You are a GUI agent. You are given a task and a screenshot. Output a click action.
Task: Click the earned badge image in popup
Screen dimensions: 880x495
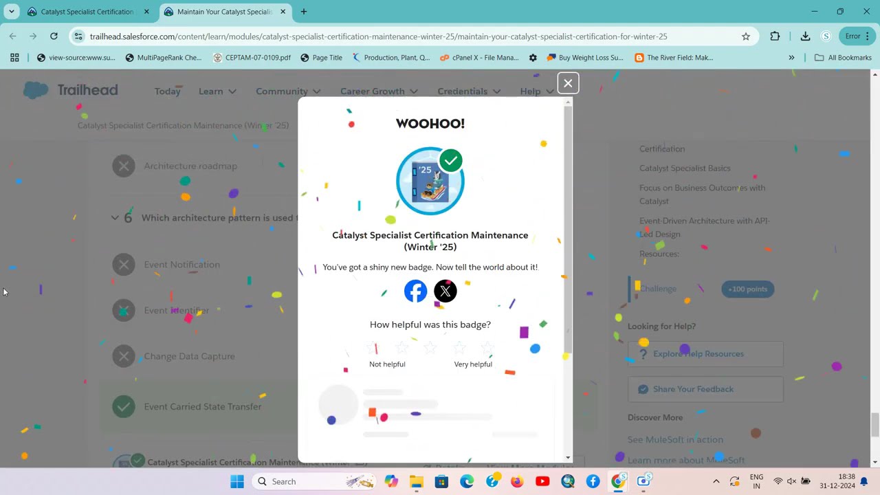(430, 181)
